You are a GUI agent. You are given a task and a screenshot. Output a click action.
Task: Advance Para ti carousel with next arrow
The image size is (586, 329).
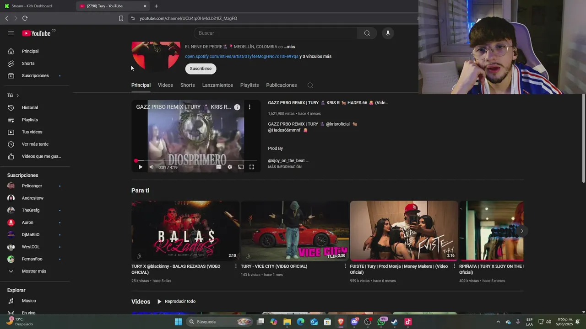click(x=521, y=231)
